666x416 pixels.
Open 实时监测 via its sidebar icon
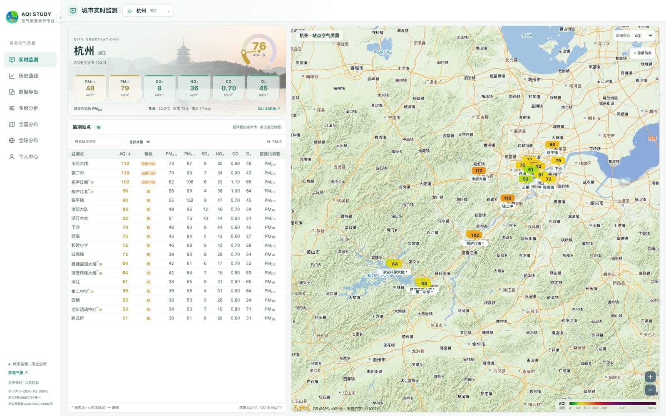pos(12,59)
